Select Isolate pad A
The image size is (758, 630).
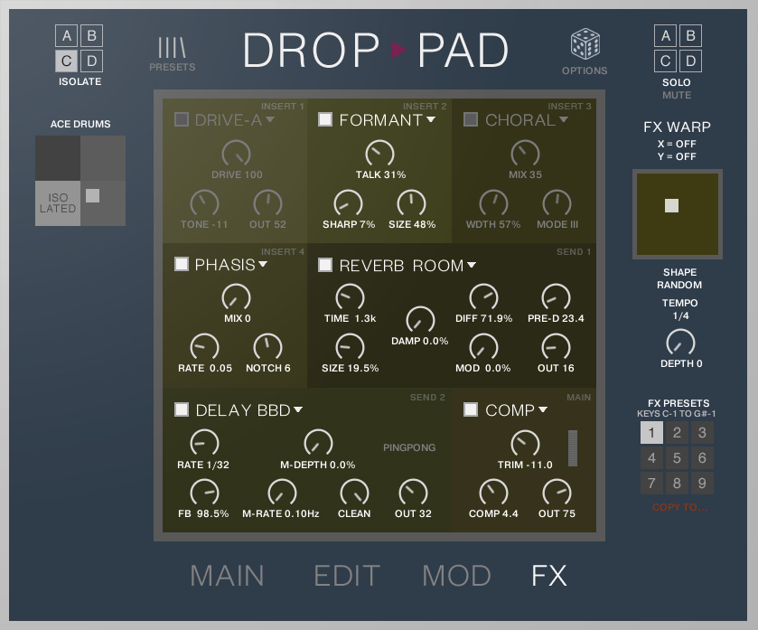[67, 36]
